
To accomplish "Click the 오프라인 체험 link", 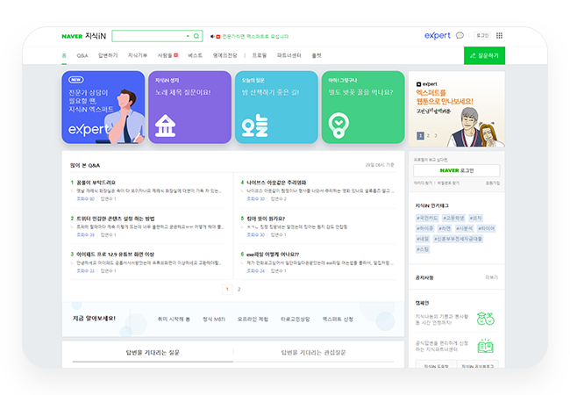I will click(x=253, y=319).
